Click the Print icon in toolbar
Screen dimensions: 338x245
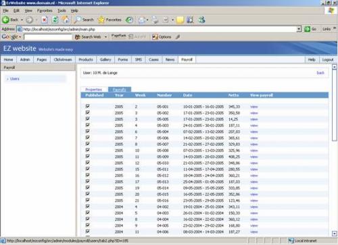click(x=155, y=20)
